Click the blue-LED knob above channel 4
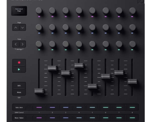Image resolution: width=151 pixels, height=122 pixels. tap(79, 27)
